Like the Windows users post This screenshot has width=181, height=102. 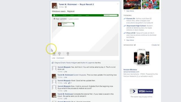[53, 58]
